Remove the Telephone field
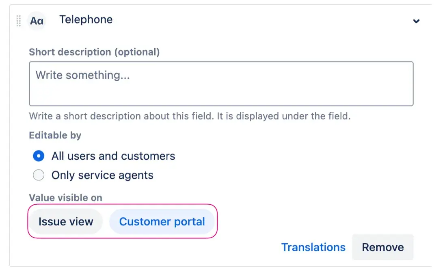Viewport: 445px width, 274px height. (x=382, y=247)
